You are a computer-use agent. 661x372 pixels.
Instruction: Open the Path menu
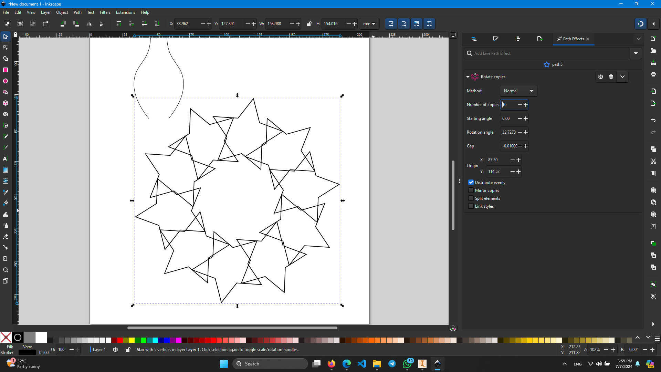pos(77,12)
